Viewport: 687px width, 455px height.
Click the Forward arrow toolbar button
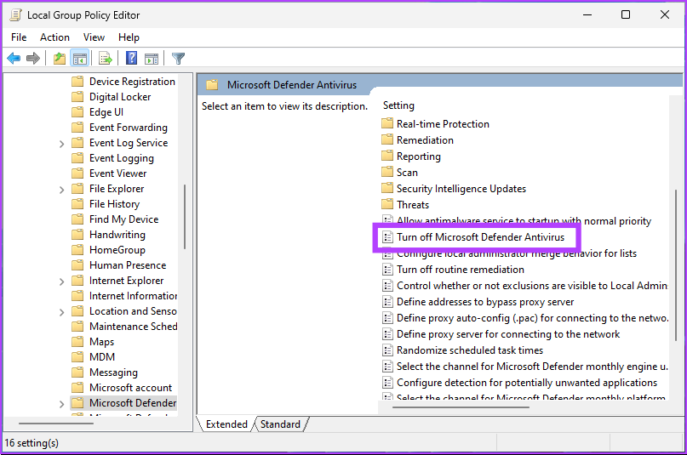(x=33, y=59)
